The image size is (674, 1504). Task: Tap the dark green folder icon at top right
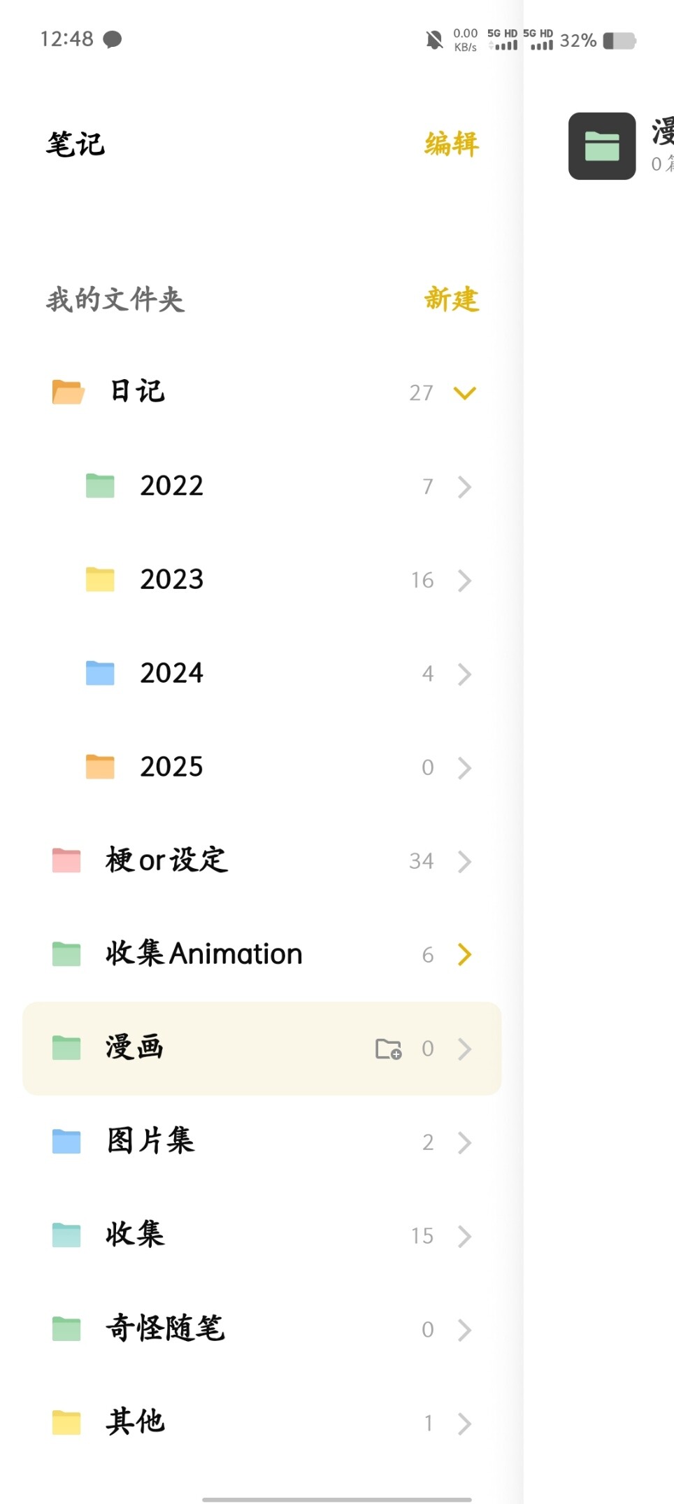point(601,146)
